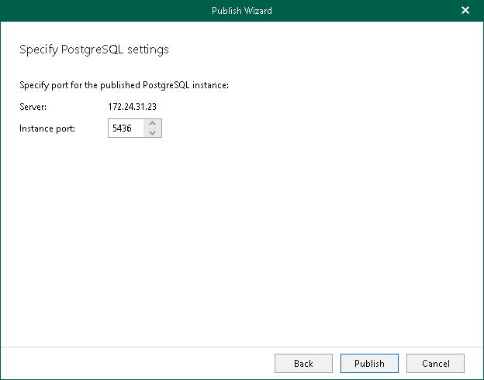Click the Instance port label

(47, 128)
